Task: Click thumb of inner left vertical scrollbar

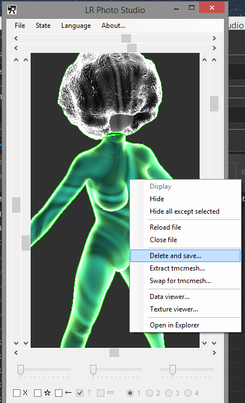Action: click(x=26, y=243)
